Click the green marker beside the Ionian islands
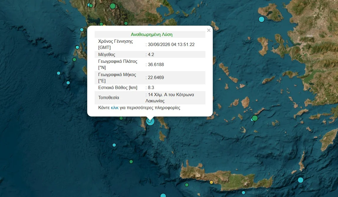Viewport: 338px width, 197px height. [74, 59]
